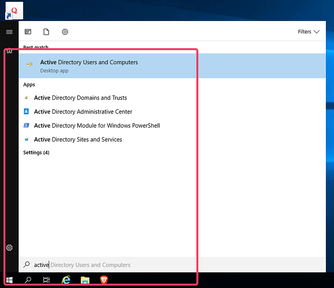Click the Home icon in left sidebar

coord(9,51)
